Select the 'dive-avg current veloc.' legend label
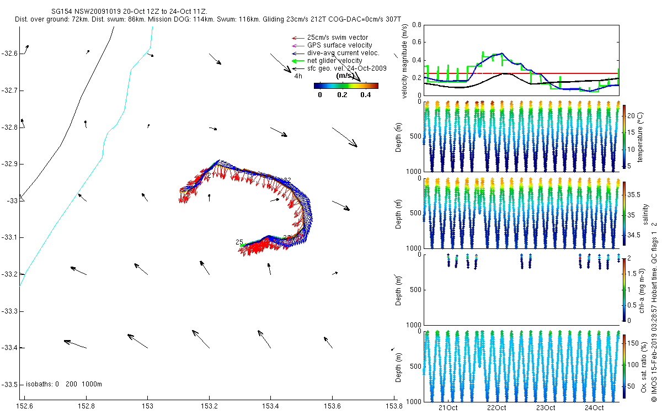Viewport: 662px width, 414px height. (343, 53)
